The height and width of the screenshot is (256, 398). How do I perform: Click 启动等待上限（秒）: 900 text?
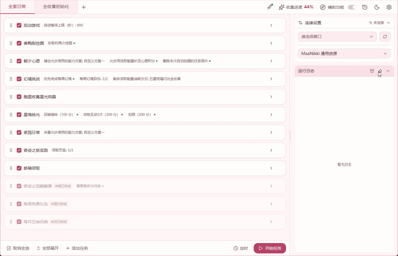click(63, 25)
